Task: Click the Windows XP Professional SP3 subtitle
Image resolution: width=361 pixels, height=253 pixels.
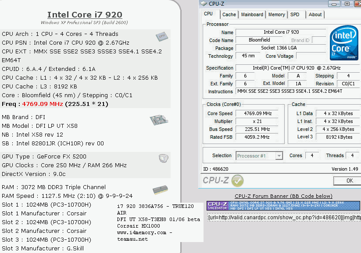Action: click(x=84, y=22)
